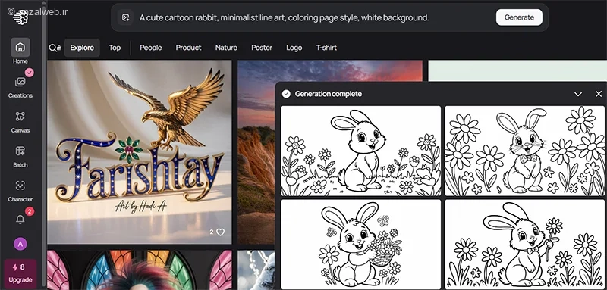The height and width of the screenshot is (290, 607).
Task: Open generated rabbit holding single flower
Action: coord(525,244)
